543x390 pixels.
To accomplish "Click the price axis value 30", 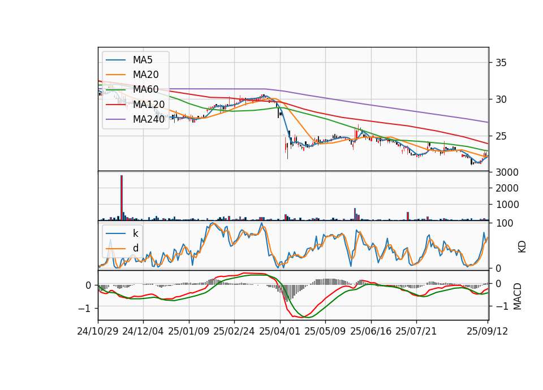I will (x=501, y=99).
